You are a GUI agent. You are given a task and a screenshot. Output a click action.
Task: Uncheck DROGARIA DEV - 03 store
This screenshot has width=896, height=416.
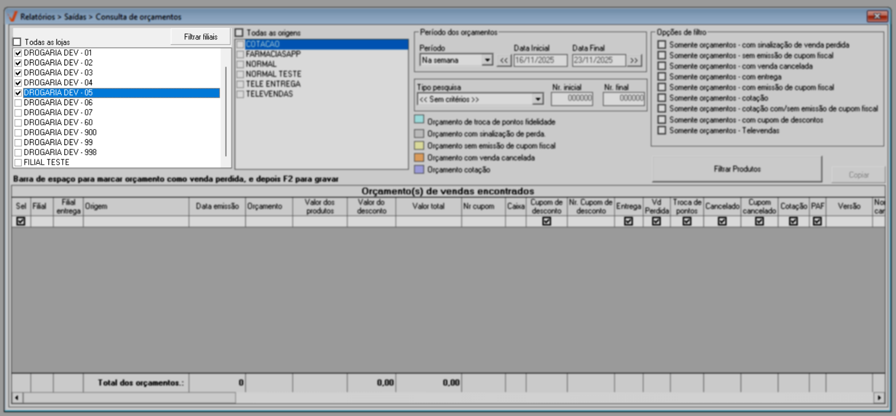click(18, 73)
